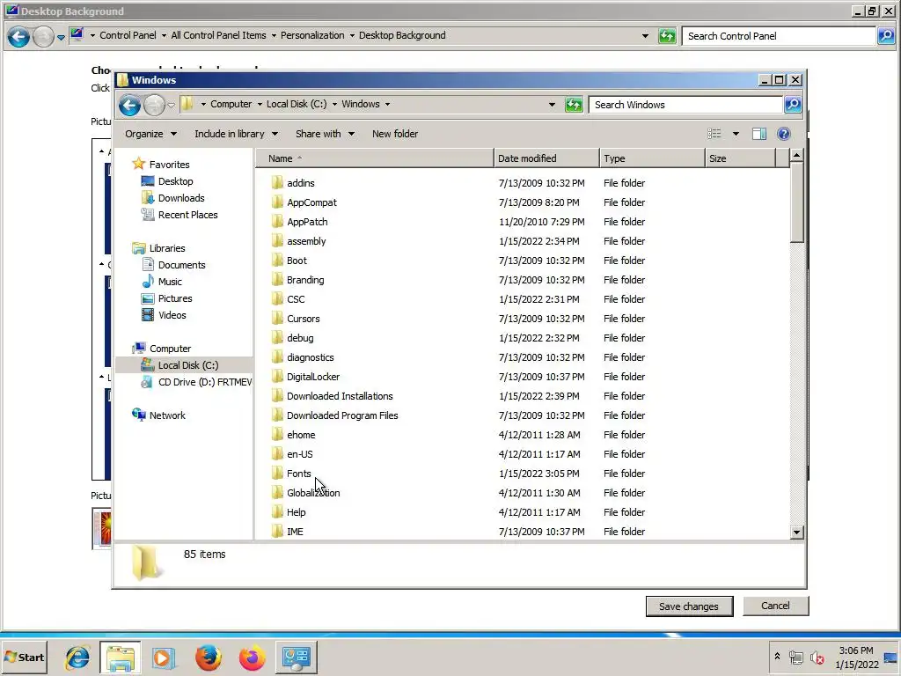Click the Back arrow in Windows explorer
The height and width of the screenshot is (676, 901).
(130, 106)
